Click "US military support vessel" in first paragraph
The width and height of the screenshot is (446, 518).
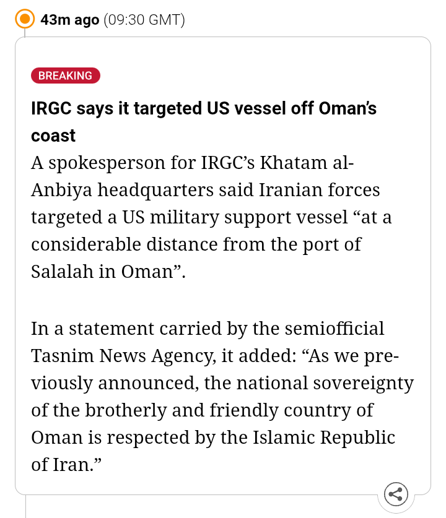tap(232, 218)
